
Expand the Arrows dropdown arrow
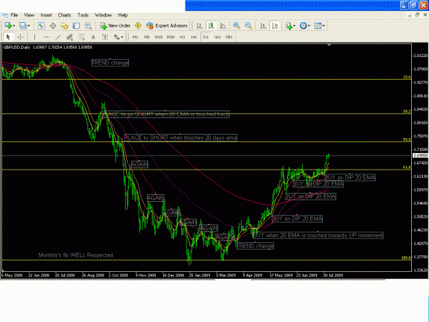pyautogui.click(x=122, y=37)
